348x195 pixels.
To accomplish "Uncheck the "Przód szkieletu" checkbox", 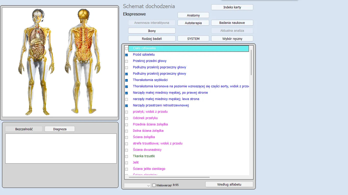I will [127, 55].
